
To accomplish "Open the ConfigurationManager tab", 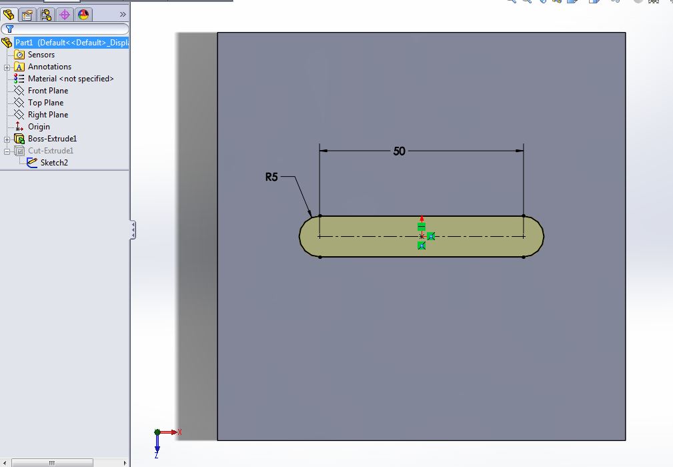I will [x=45, y=14].
